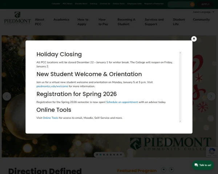Click the APPLY button in top bar

(206, 4)
